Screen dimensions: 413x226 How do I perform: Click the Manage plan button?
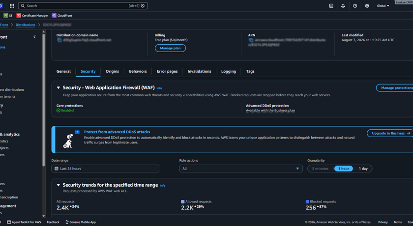[x=170, y=48]
